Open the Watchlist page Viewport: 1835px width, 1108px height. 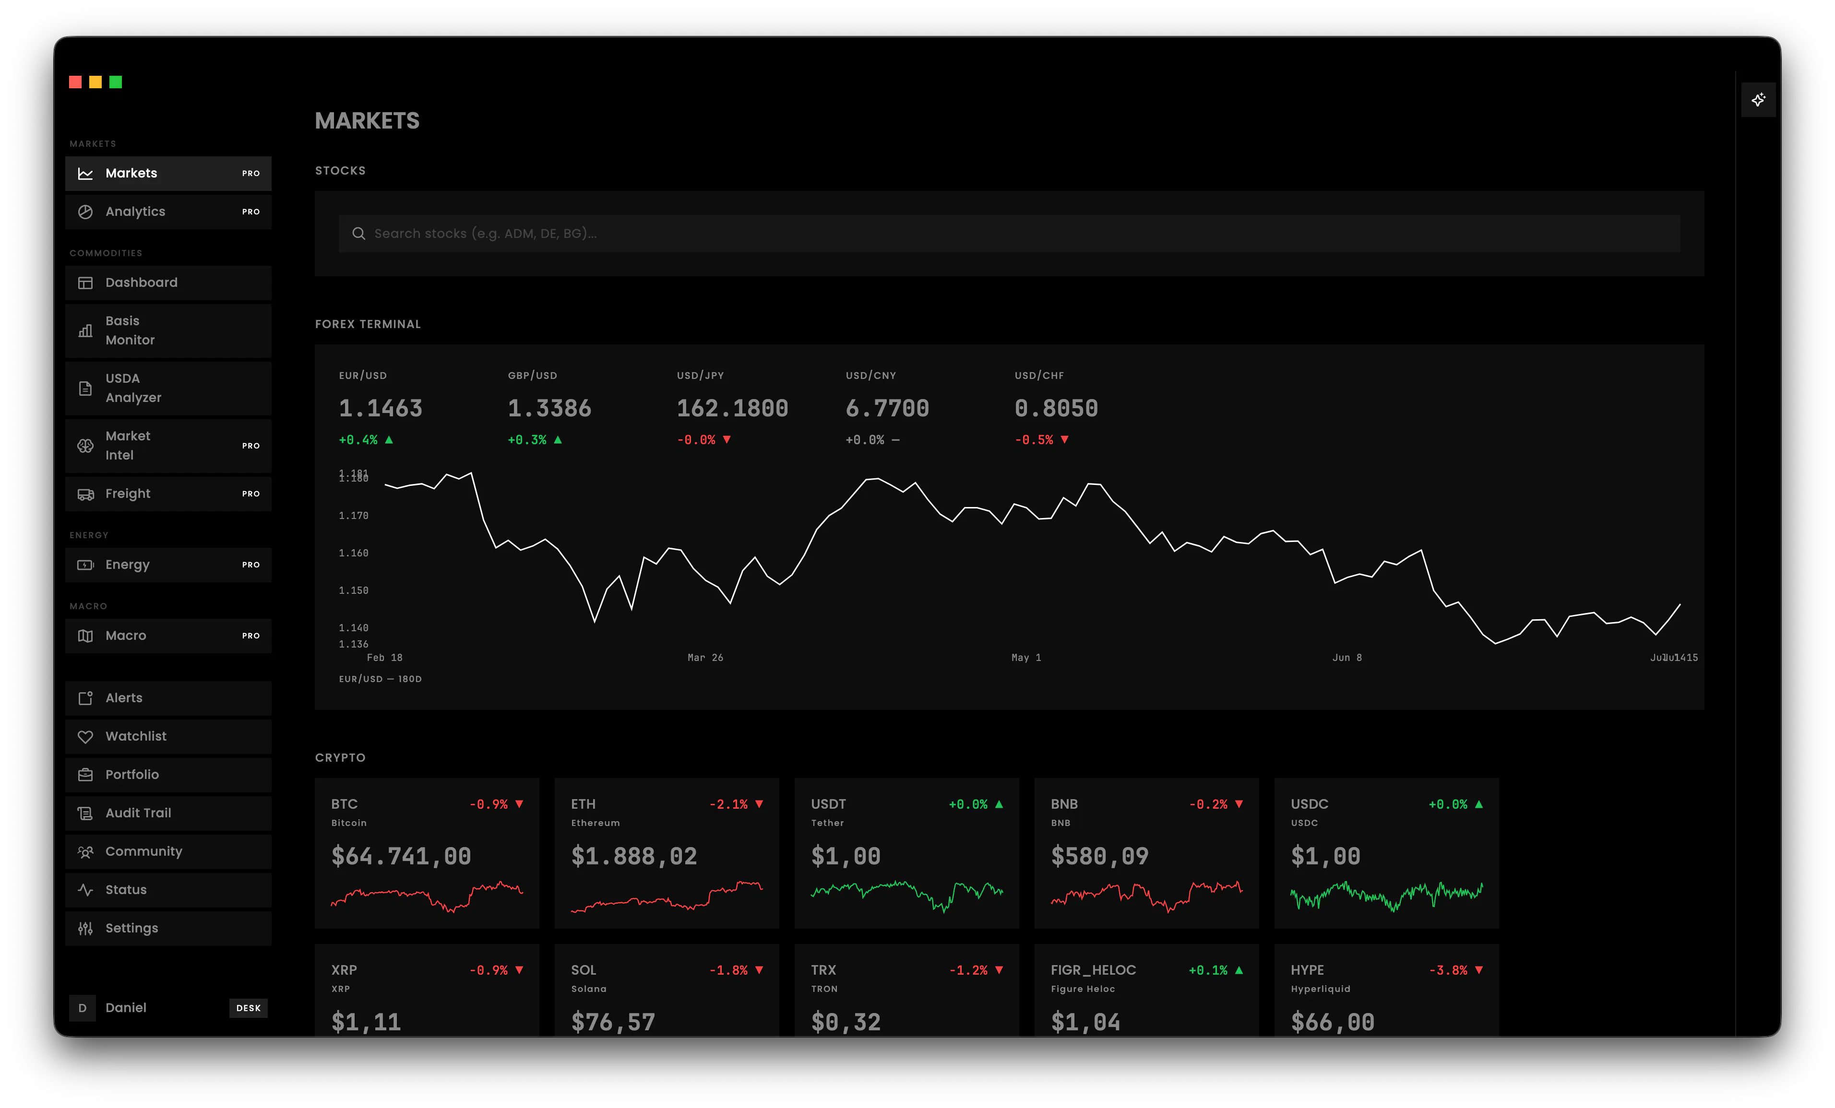[168, 736]
